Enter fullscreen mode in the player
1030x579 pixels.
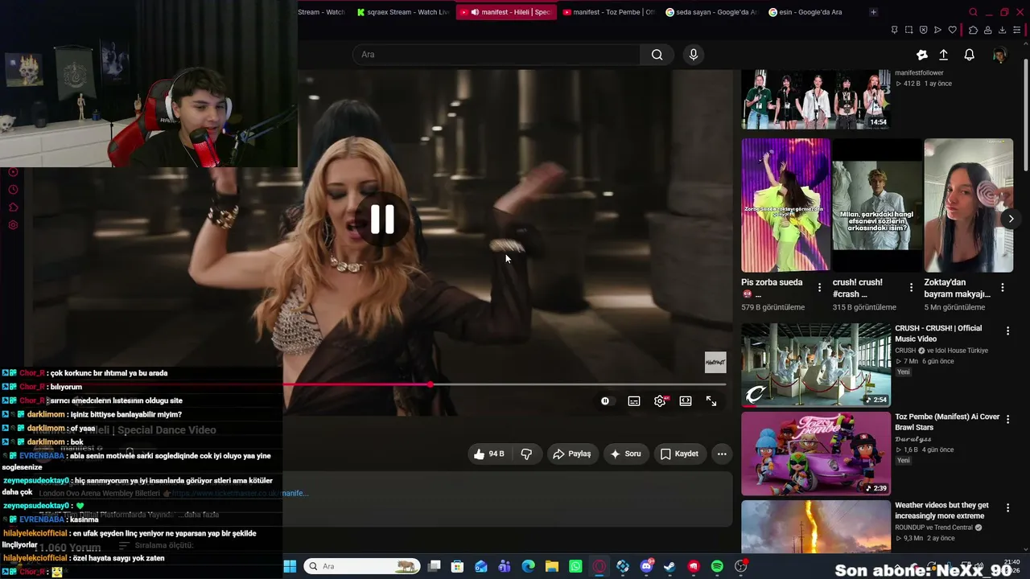(711, 401)
